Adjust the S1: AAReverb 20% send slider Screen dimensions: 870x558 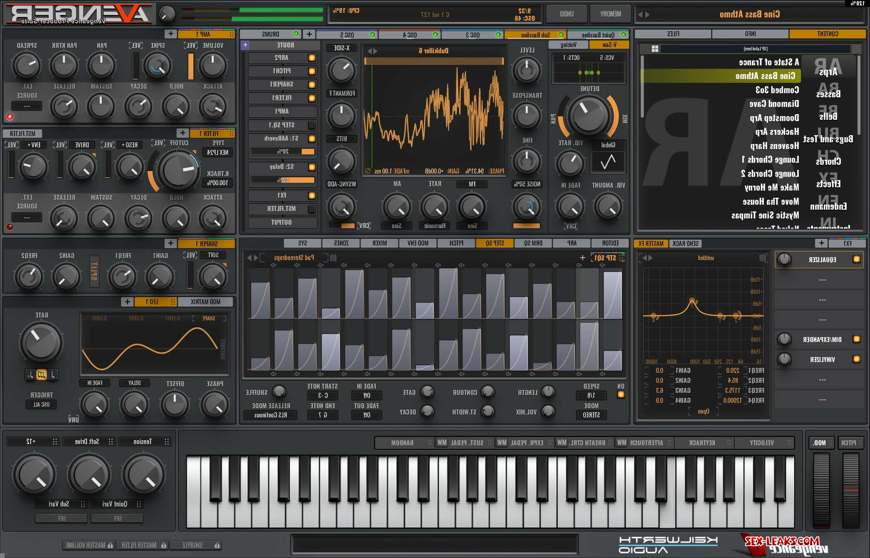(x=283, y=151)
